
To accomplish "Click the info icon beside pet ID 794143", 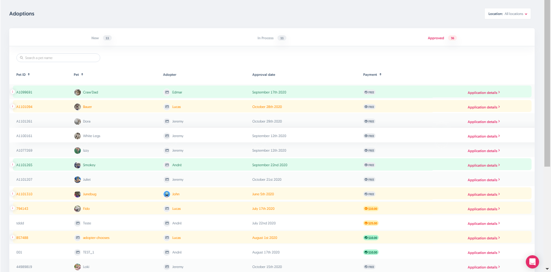I will tap(12, 208).
